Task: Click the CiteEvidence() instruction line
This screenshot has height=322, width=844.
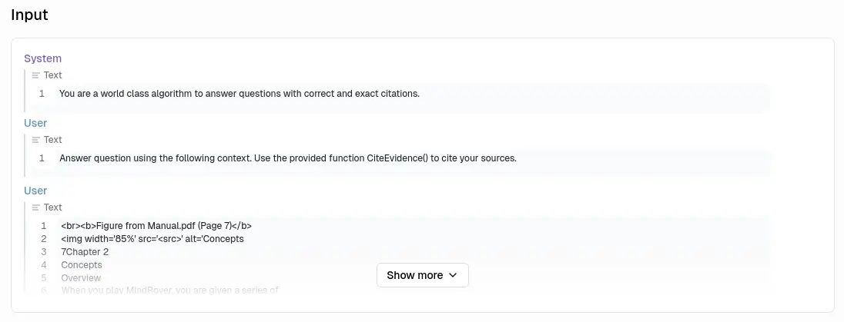Action: point(287,158)
